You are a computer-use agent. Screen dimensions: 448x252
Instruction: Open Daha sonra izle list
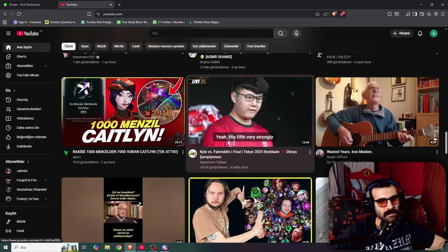[27, 128]
